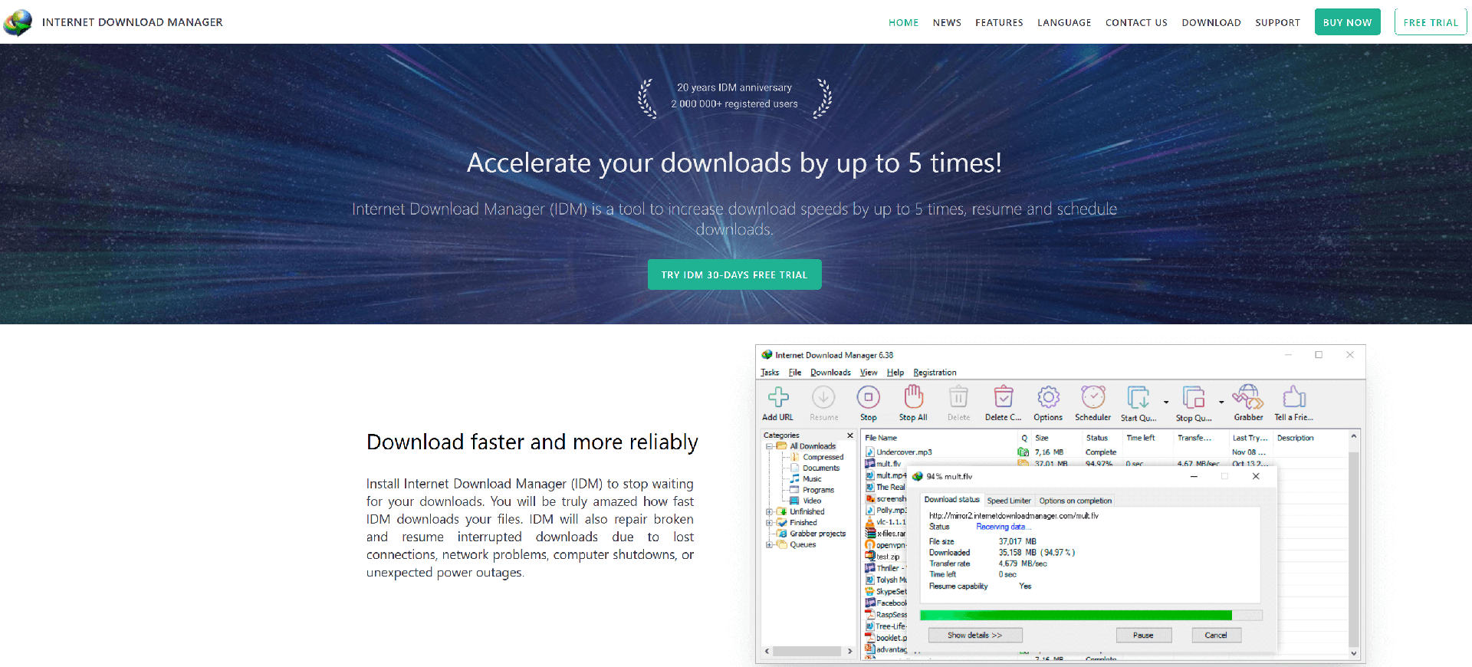Viewport: 1472px width, 667px height.
Task: Click the Stop All hand icon
Action: pos(913,397)
